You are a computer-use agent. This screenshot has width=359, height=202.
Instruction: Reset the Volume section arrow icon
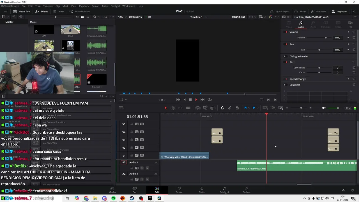coord(354,32)
